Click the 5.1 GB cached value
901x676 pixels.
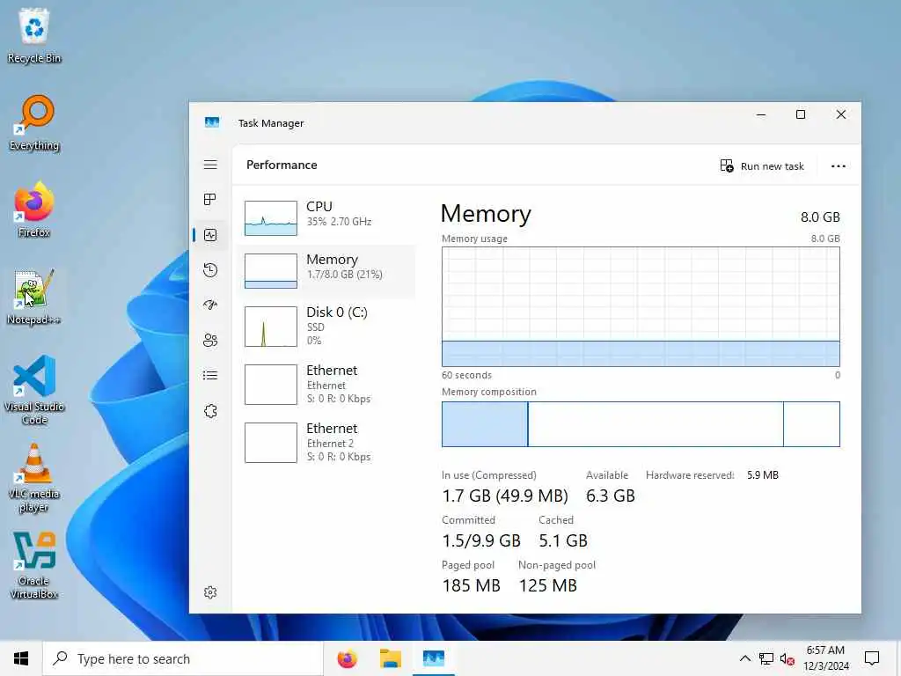tap(563, 540)
